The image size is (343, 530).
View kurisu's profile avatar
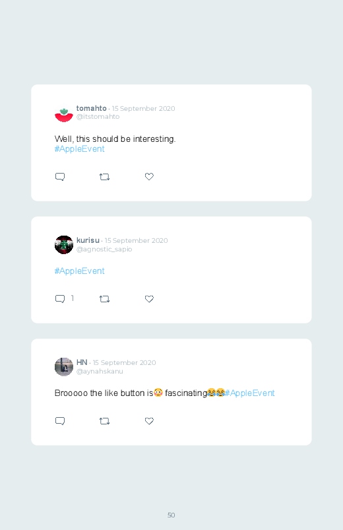click(64, 245)
